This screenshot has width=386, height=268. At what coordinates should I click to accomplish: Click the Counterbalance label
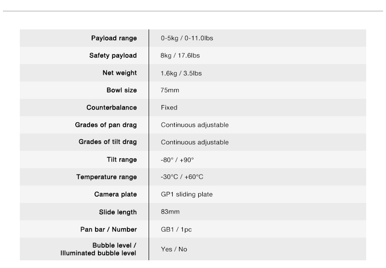click(111, 107)
